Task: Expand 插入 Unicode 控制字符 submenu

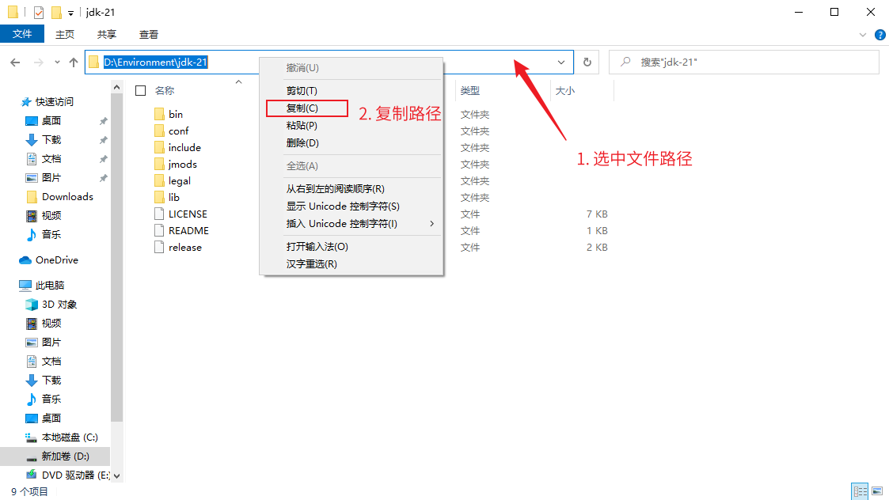Action: pyautogui.click(x=432, y=224)
